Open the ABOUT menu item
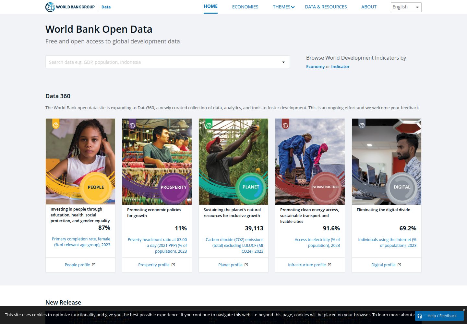 369,7
